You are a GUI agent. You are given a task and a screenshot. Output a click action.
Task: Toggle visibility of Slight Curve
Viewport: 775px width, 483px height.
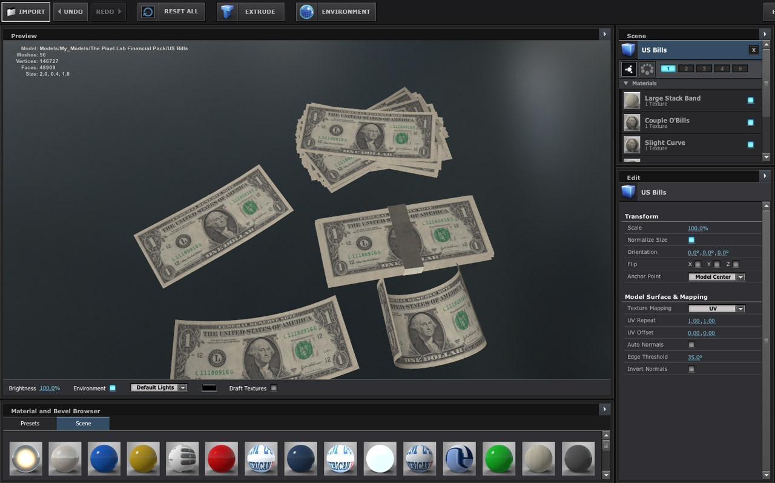pyautogui.click(x=751, y=145)
